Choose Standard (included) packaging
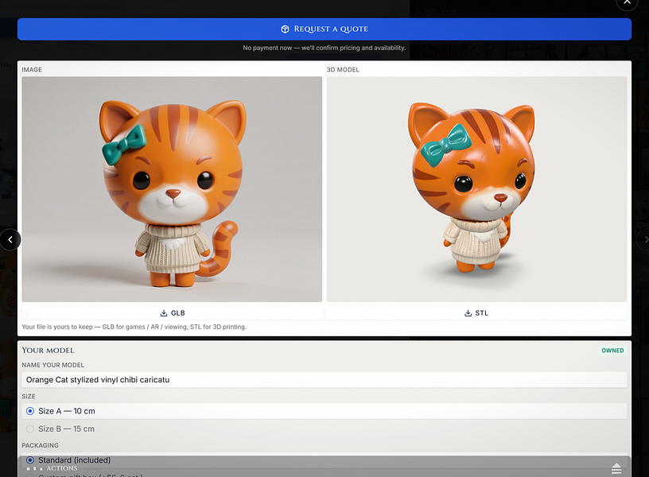Viewport: 649px width, 477px height. coord(324,460)
